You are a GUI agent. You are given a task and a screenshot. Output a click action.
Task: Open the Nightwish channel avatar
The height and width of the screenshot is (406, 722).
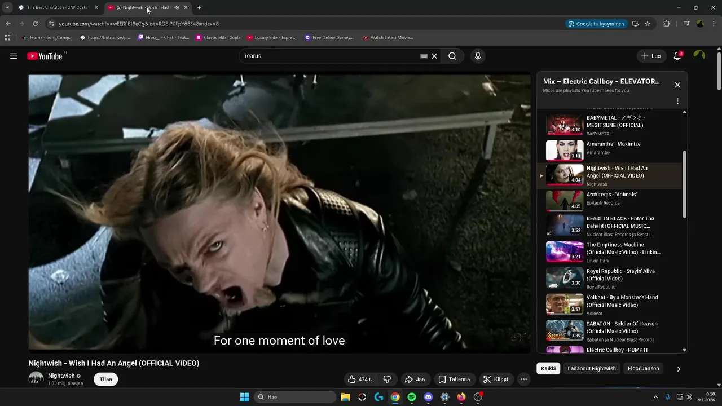coord(36,379)
